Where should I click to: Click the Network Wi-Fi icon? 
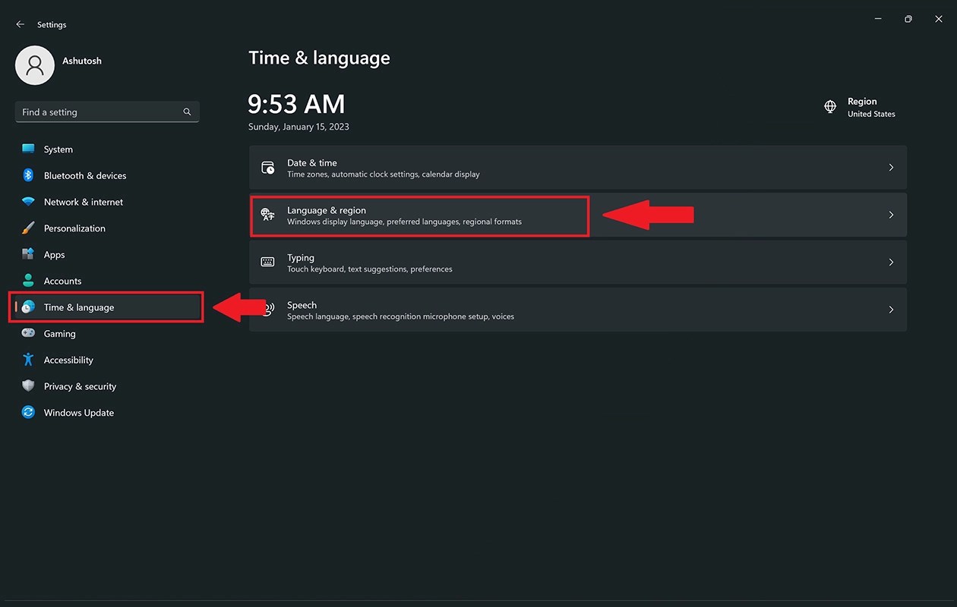point(28,202)
